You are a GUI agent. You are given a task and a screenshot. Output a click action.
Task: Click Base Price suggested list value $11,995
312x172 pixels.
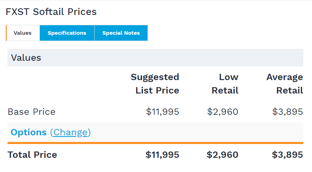click(x=163, y=112)
